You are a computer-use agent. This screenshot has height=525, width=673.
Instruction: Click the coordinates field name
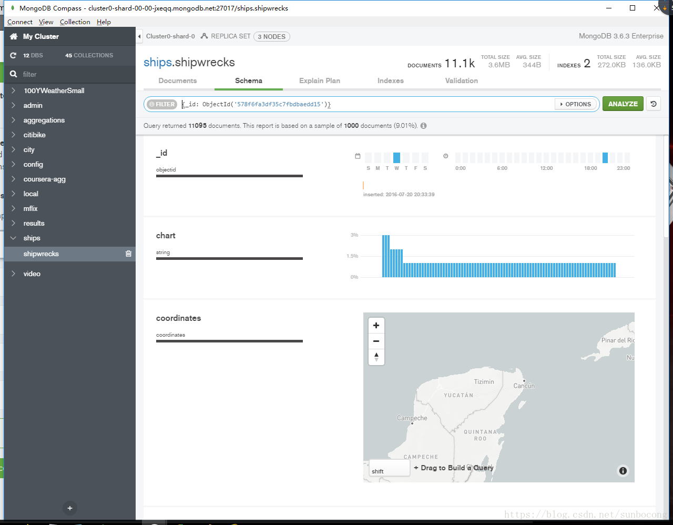pos(178,318)
